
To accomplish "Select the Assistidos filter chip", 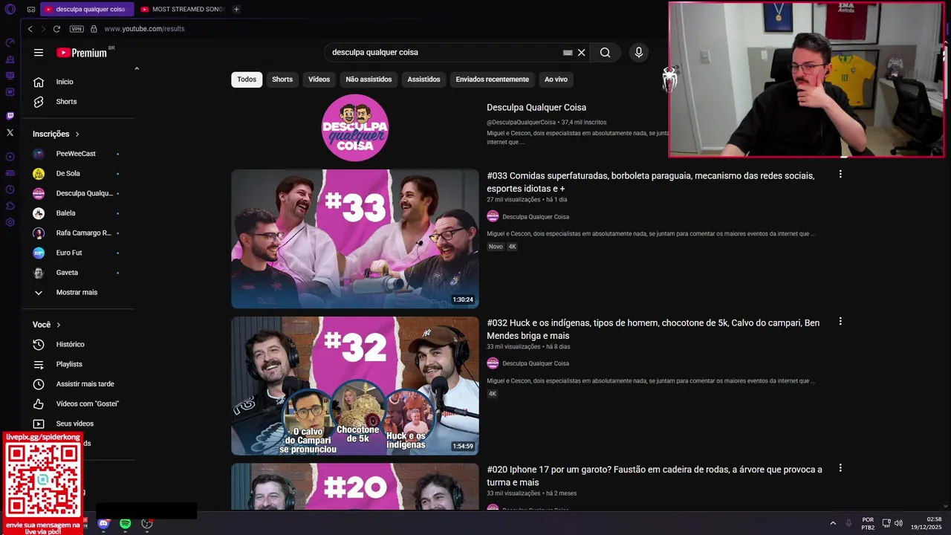I will point(423,80).
